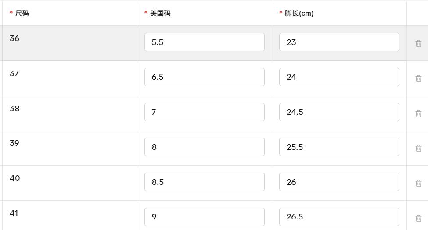428x230 pixels.
Task: Click the 脚长(cm) column header
Action: [x=299, y=14]
